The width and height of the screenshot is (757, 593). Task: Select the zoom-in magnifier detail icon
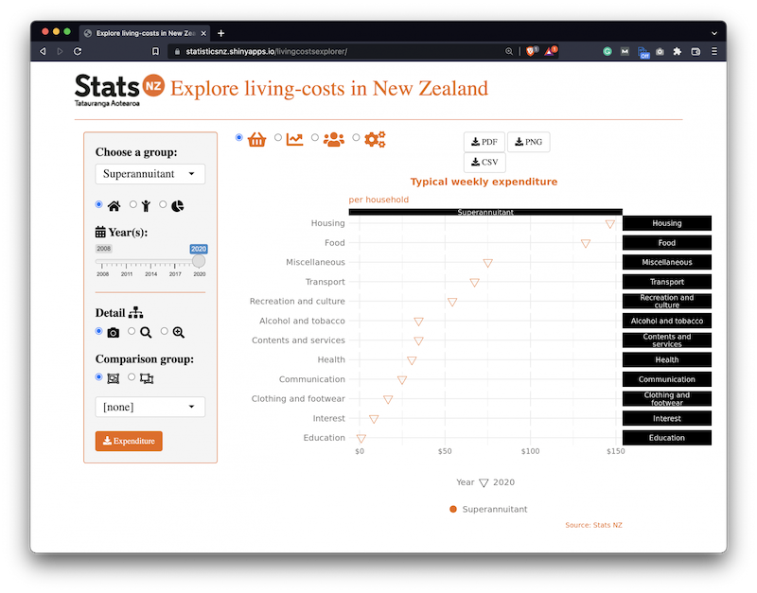179,333
